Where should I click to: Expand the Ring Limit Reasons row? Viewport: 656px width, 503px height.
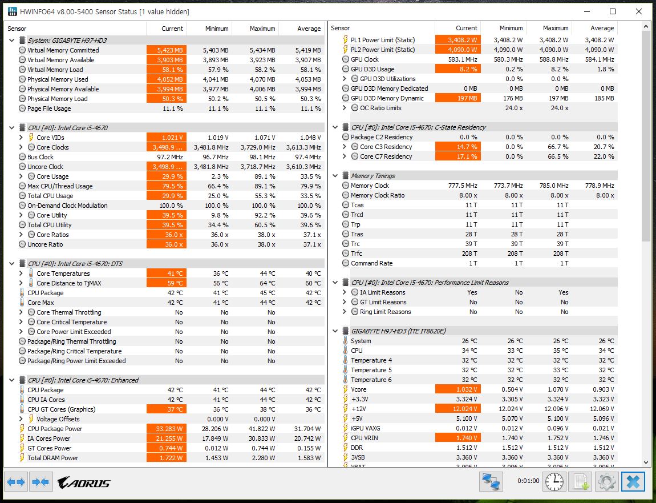345,312
